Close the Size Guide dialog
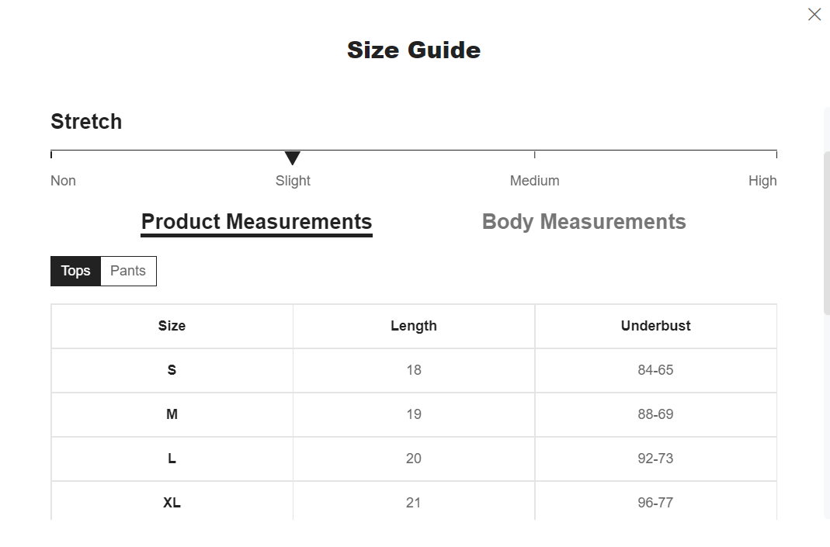The height and width of the screenshot is (547, 830). [814, 15]
